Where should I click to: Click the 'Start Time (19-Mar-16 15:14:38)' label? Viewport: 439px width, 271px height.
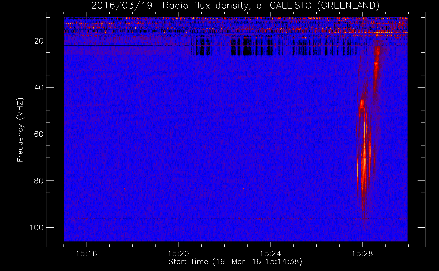tap(235, 262)
